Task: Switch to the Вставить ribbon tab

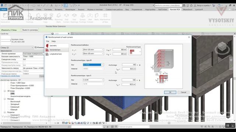Action: 59,10
